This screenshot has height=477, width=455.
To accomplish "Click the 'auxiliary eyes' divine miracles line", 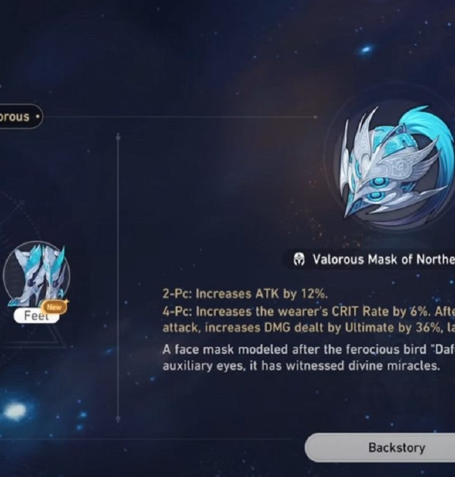I will tap(301, 366).
